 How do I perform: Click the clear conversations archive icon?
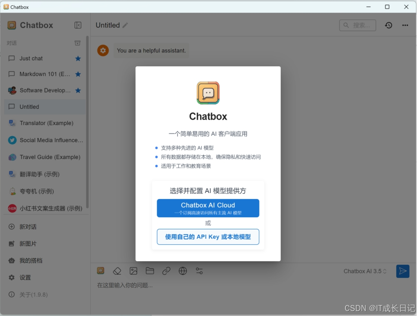point(77,43)
